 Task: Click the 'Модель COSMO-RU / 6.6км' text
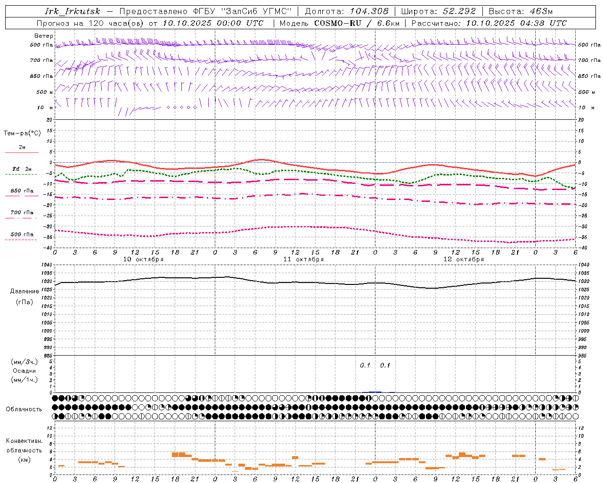340,23
